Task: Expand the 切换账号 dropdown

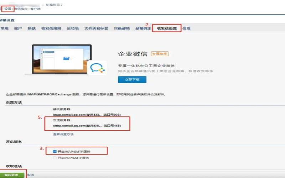Action: click(x=54, y=5)
